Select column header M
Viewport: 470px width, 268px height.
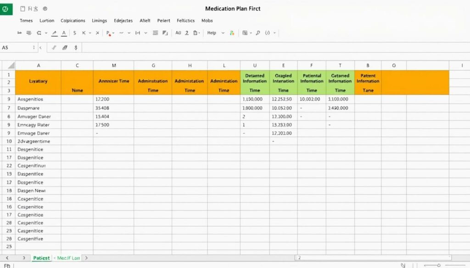114,66
